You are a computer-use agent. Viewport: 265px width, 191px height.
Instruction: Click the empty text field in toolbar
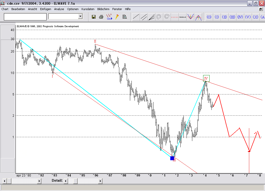[x=25, y=17]
